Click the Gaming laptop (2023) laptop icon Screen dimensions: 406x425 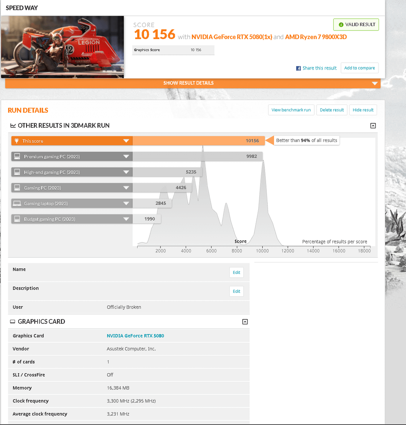point(17,203)
